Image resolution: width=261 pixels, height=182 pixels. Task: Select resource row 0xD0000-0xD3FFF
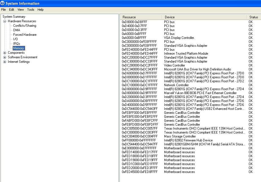coord(134,30)
